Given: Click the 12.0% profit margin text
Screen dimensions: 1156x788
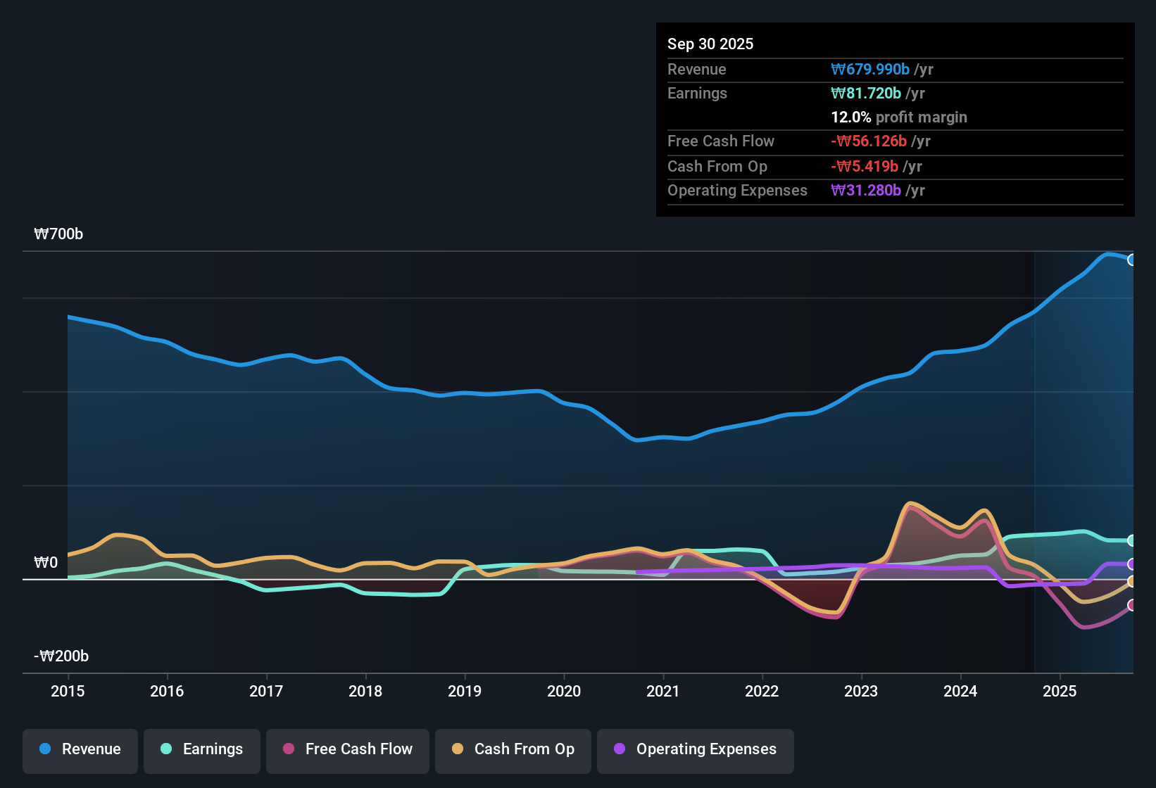Looking at the screenshot, I should [x=898, y=117].
